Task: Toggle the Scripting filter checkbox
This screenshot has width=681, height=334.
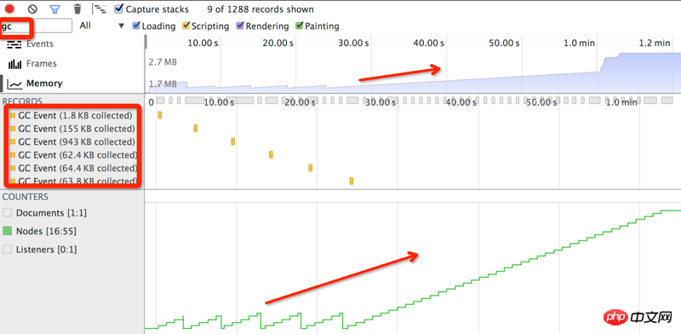Action: (186, 26)
